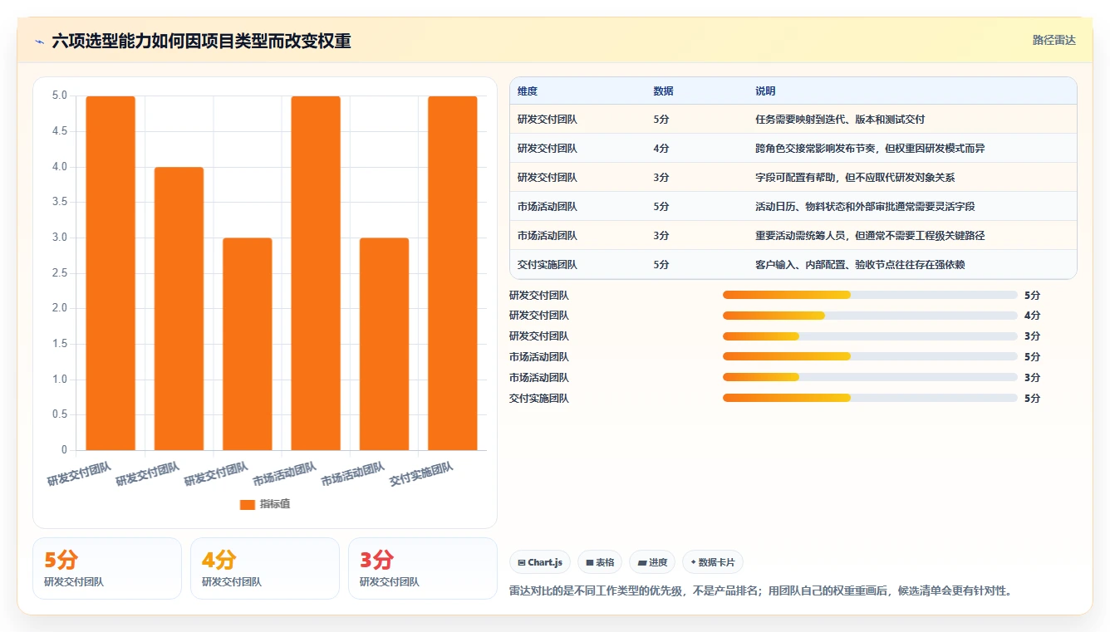Open the 3分 研发交付团队 data card

coord(423,568)
